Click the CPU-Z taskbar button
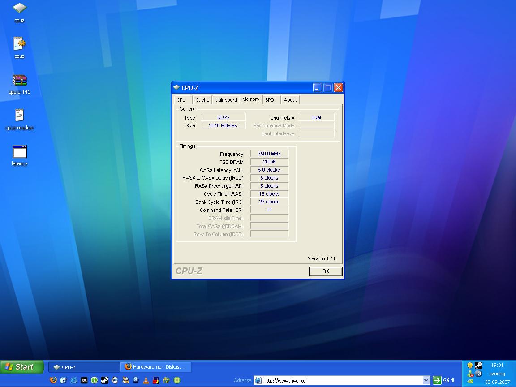Image resolution: width=516 pixels, height=387 pixels. pyautogui.click(x=84, y=367)
